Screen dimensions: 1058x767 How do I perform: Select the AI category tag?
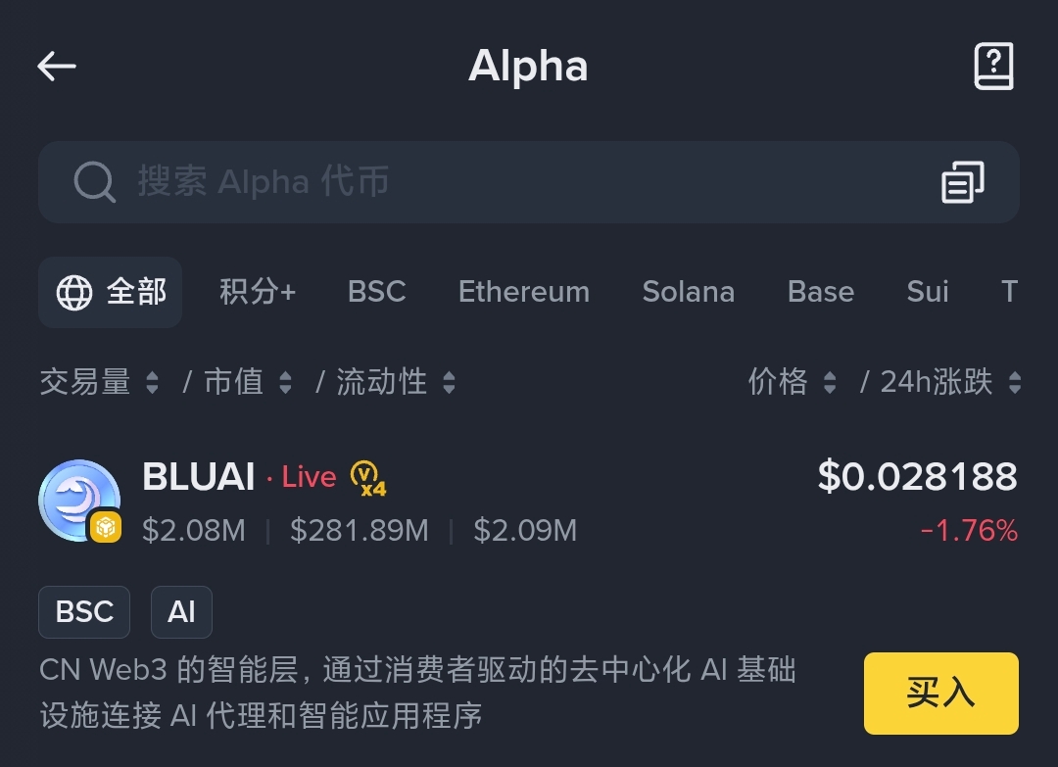click(181, 611)
